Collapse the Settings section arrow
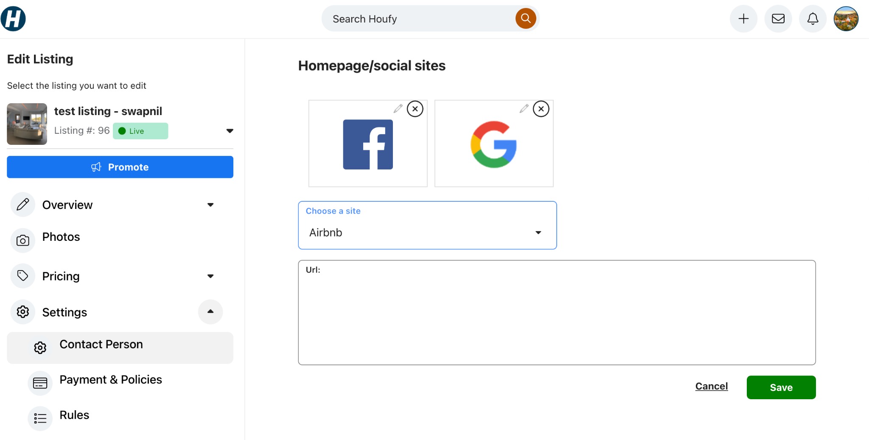 coord(210,312)
